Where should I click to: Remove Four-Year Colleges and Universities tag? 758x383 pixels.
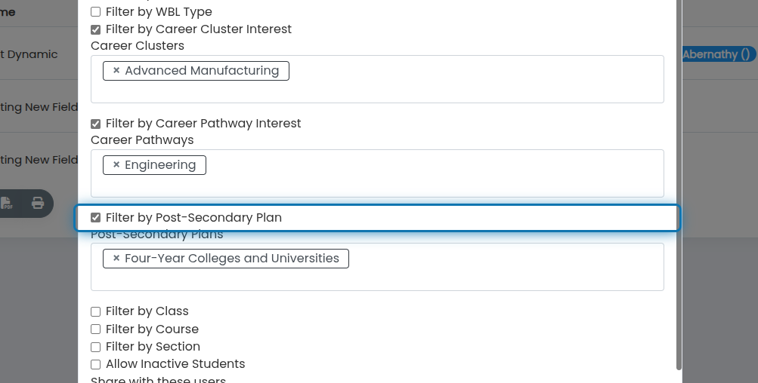(x=116, y=258)
